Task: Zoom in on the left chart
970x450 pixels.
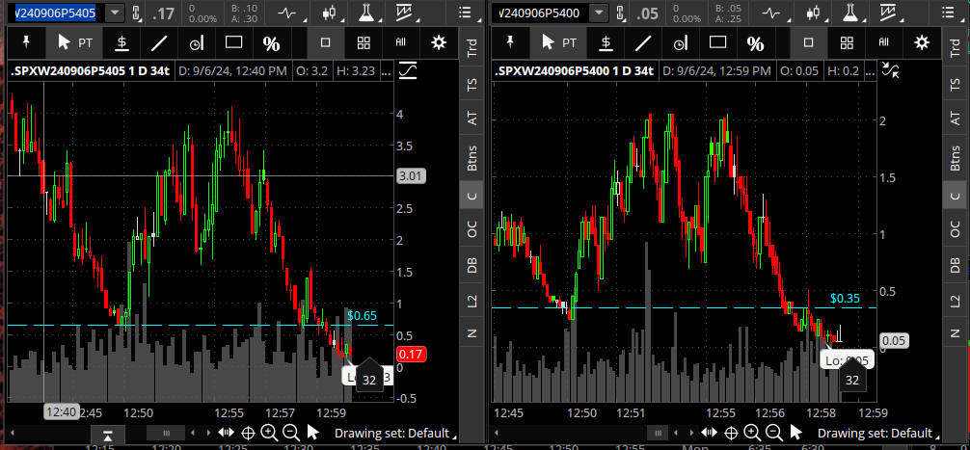Action: point(269,433)
